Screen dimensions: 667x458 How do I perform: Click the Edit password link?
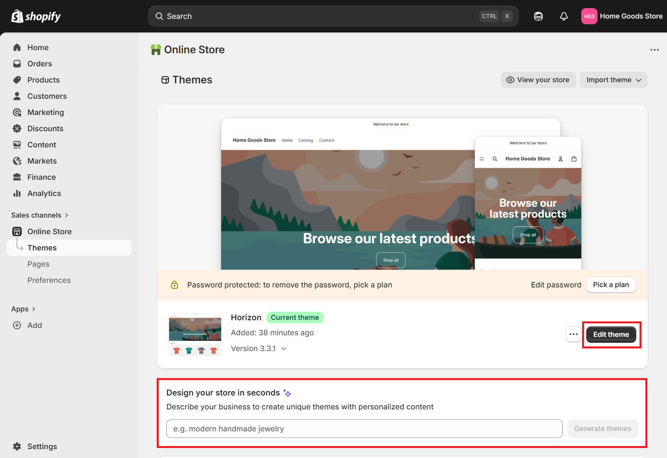pos(555,285)
